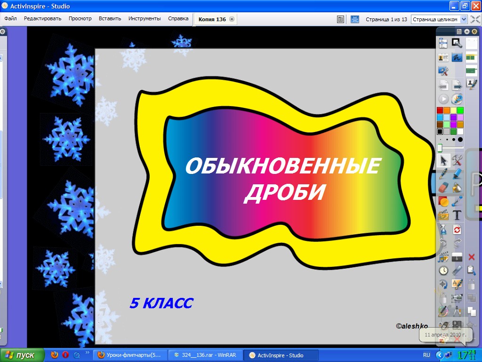
Task: Select the Highlighter tool
Action: tap(457, 174)
